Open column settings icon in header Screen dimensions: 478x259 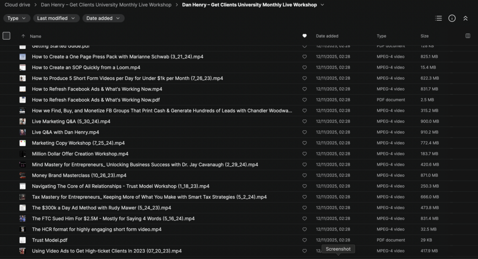point(468,36)
